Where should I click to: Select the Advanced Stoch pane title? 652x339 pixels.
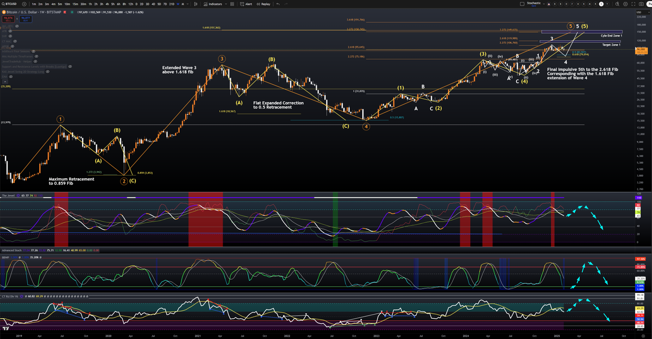pyautogui.click(x=11, y=250)
